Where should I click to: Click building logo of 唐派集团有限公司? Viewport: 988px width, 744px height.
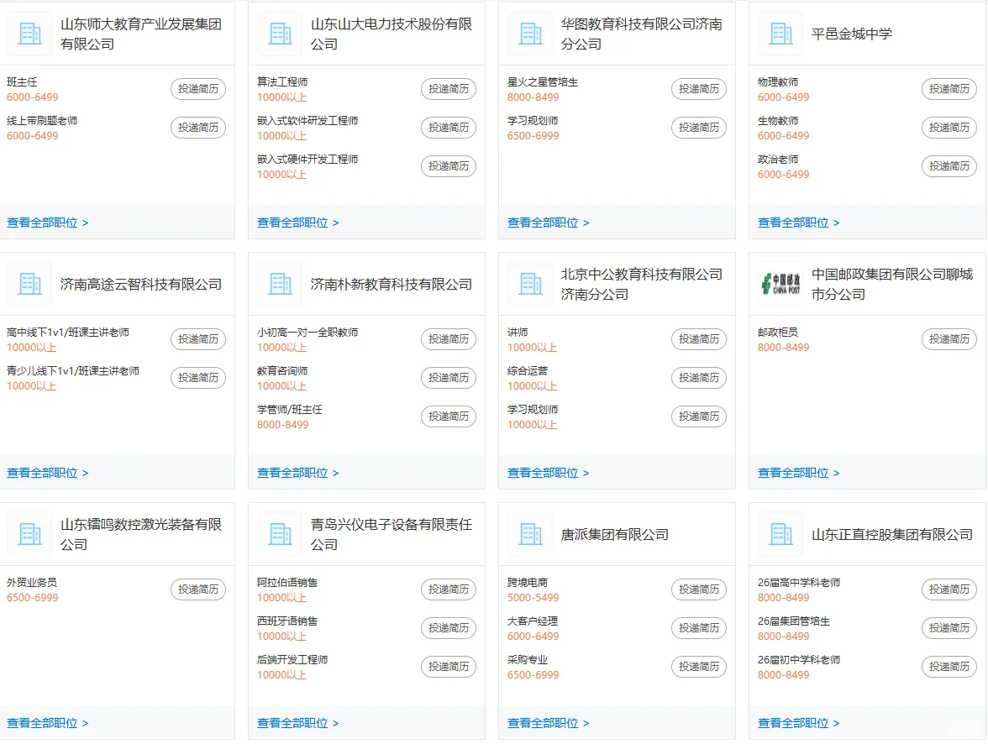click(531, 534)
